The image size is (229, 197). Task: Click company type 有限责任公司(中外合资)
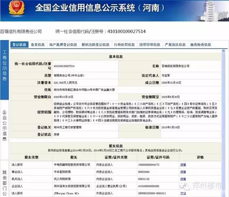69,75
